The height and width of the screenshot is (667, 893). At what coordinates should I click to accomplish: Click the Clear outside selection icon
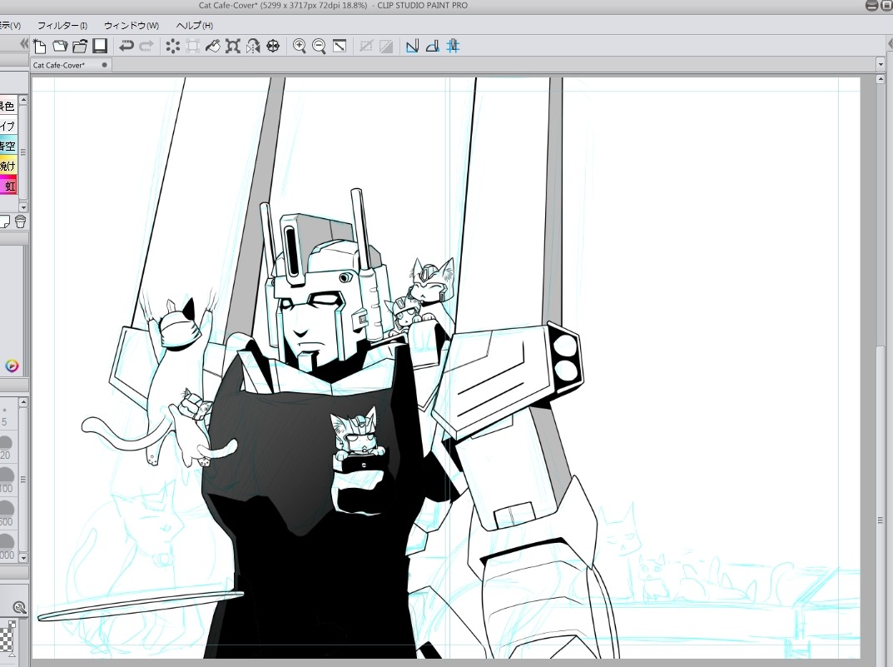[192, 46]
